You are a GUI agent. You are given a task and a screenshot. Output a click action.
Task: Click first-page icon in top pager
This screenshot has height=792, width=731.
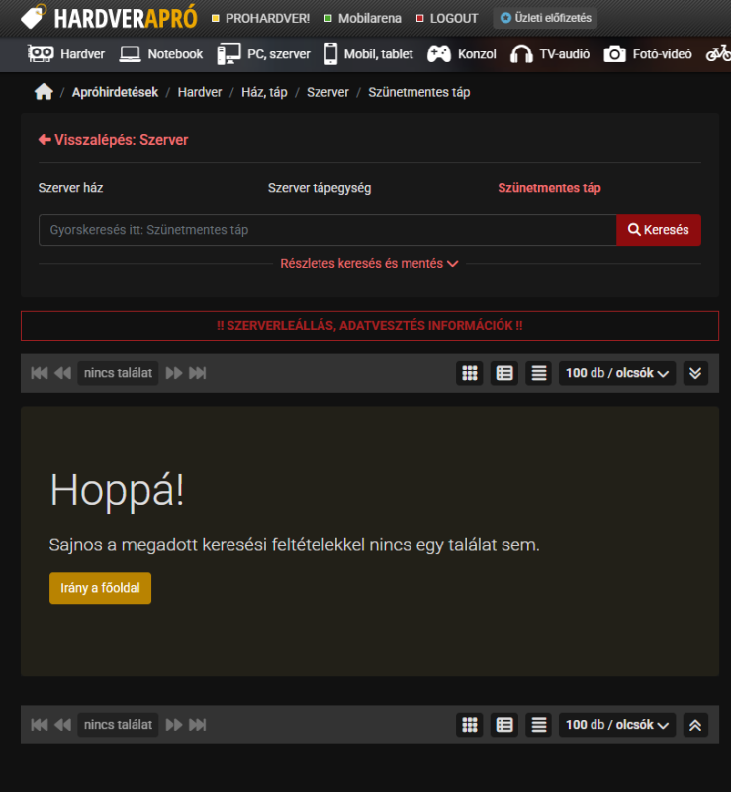coord(40,373)
